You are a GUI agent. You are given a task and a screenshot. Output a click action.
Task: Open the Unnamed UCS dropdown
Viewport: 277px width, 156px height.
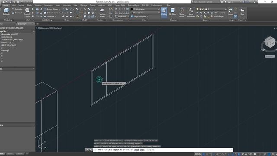click(122, 16)
